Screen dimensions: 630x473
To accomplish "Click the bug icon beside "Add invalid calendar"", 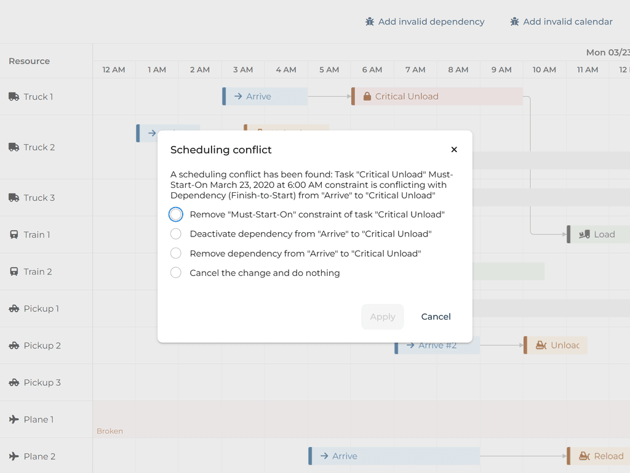I will (514, 21).
